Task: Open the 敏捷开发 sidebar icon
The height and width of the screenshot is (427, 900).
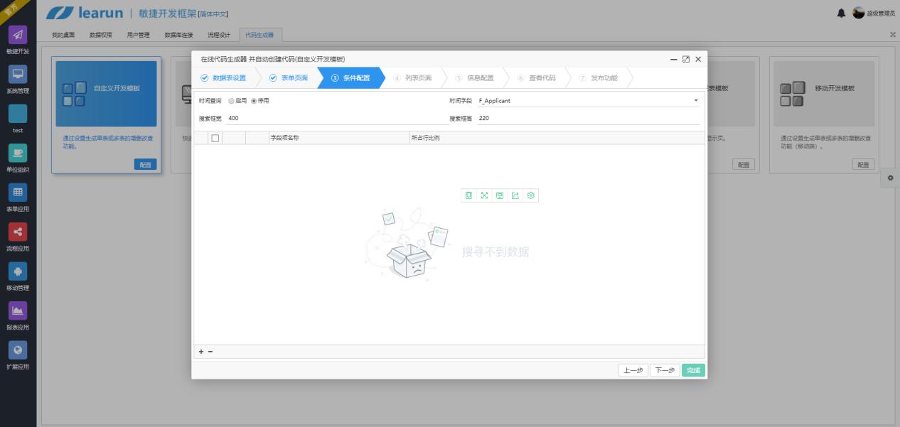Action: pyautogui.click(x=18, y=35)
